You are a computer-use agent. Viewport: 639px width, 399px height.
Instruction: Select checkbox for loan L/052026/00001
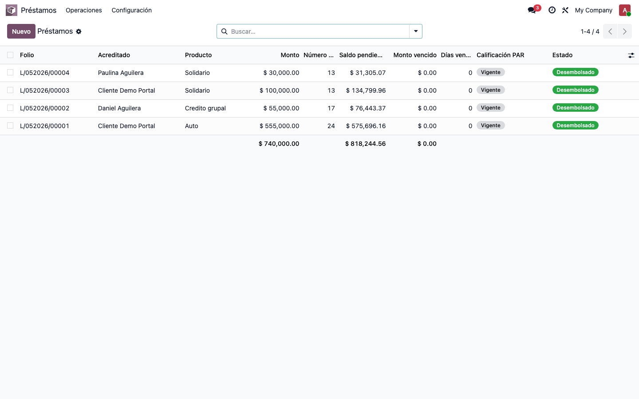tap(10, 125)
